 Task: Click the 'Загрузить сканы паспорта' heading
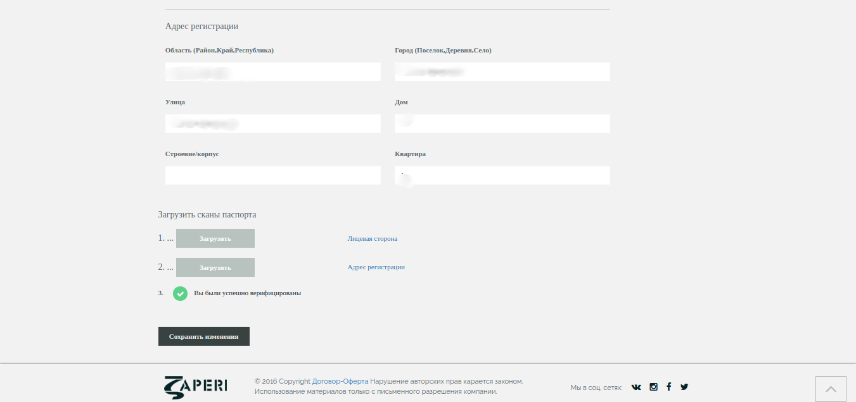coord(207,214)
